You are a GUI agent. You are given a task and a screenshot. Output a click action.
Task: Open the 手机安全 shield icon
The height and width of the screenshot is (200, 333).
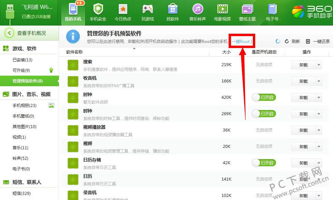[98, 9]
